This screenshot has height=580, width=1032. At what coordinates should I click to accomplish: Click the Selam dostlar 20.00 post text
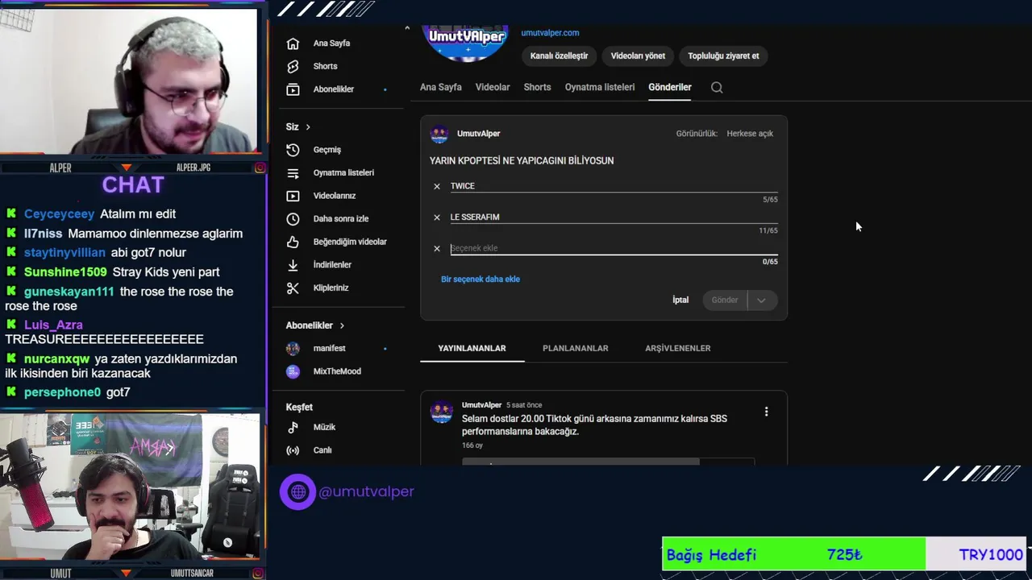[x=594, y=425]
